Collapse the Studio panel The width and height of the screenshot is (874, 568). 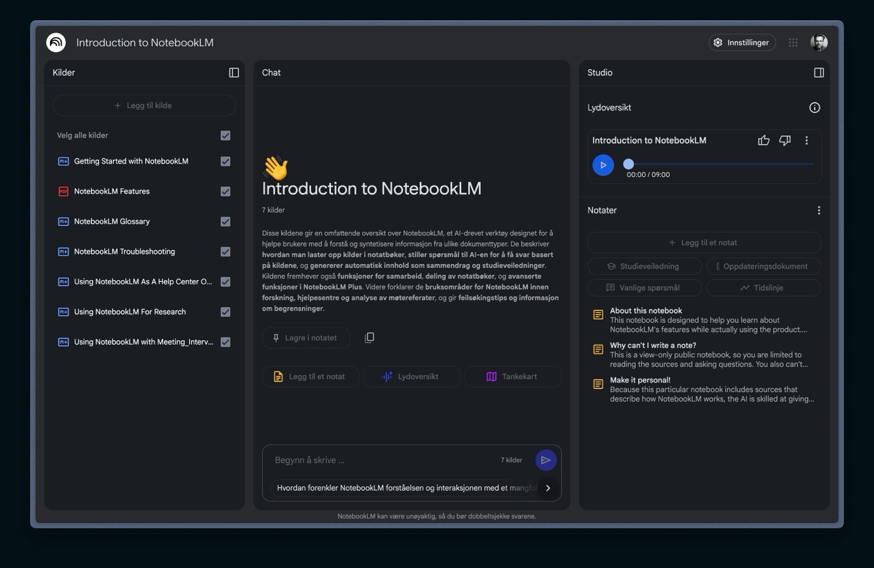pos(819,73)
